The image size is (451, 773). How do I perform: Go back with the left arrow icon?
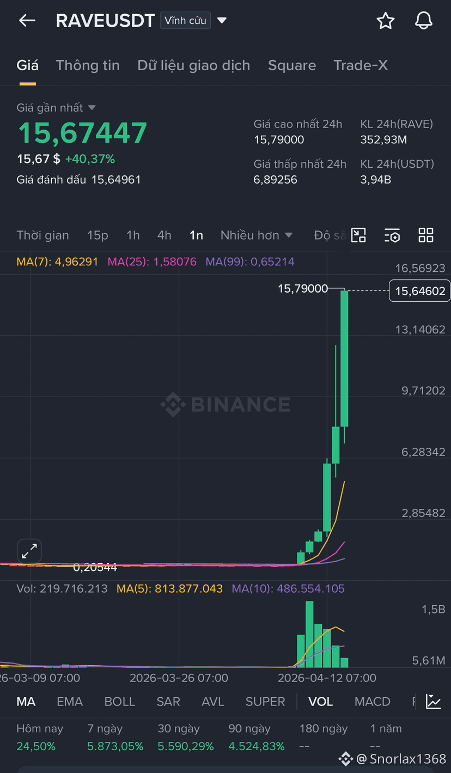27,21
